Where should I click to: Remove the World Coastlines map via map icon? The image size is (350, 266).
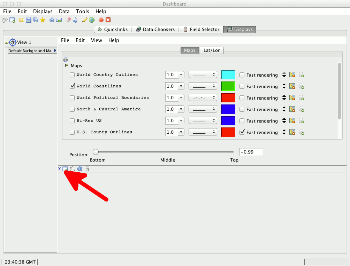[x=292, y=86]
